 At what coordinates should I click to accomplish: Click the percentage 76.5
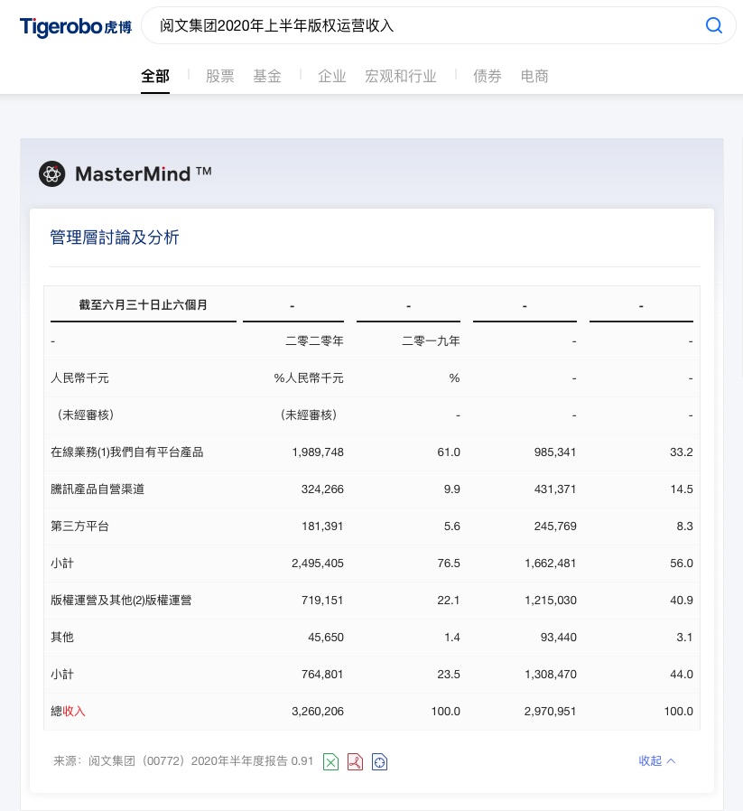(x=449, y=564)
